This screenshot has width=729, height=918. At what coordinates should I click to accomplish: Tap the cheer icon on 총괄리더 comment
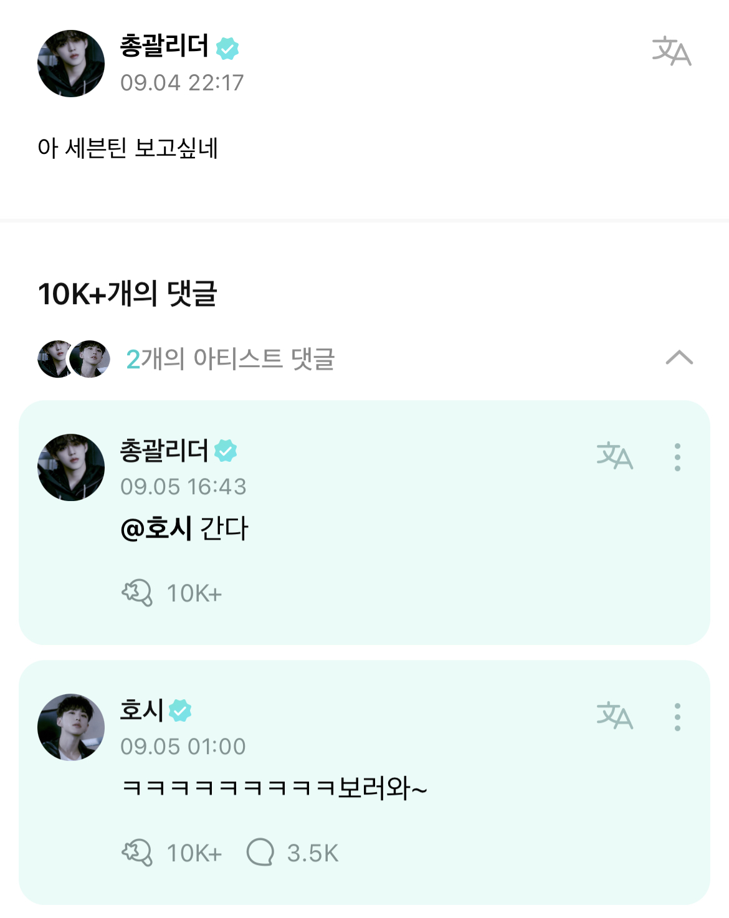point(137,593)
